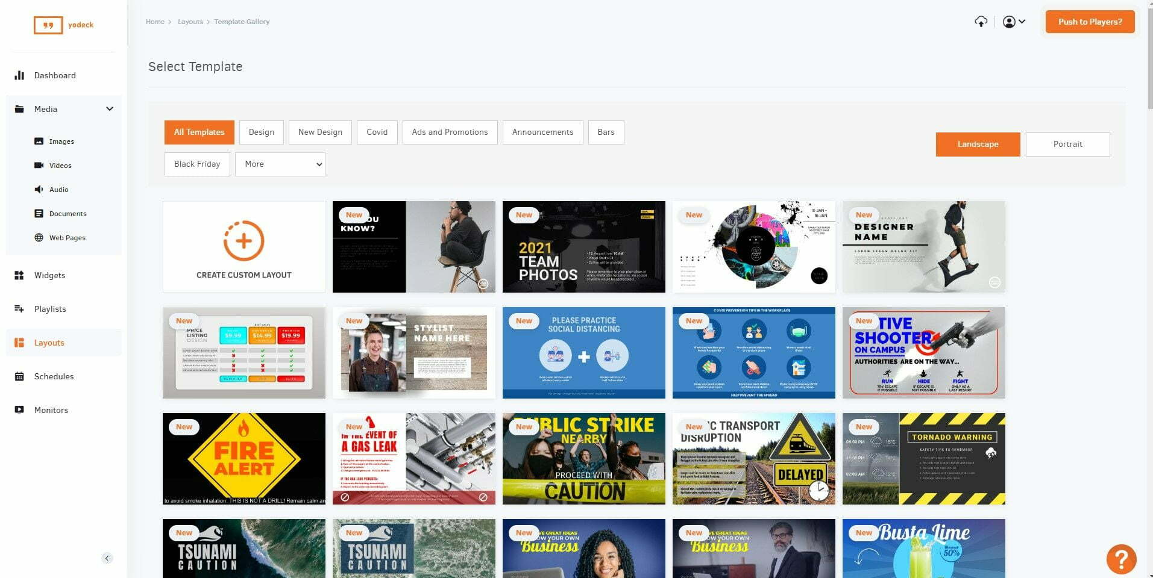Expand the Media section chevron
1153x578 pixels.
(x=109, y=109)
